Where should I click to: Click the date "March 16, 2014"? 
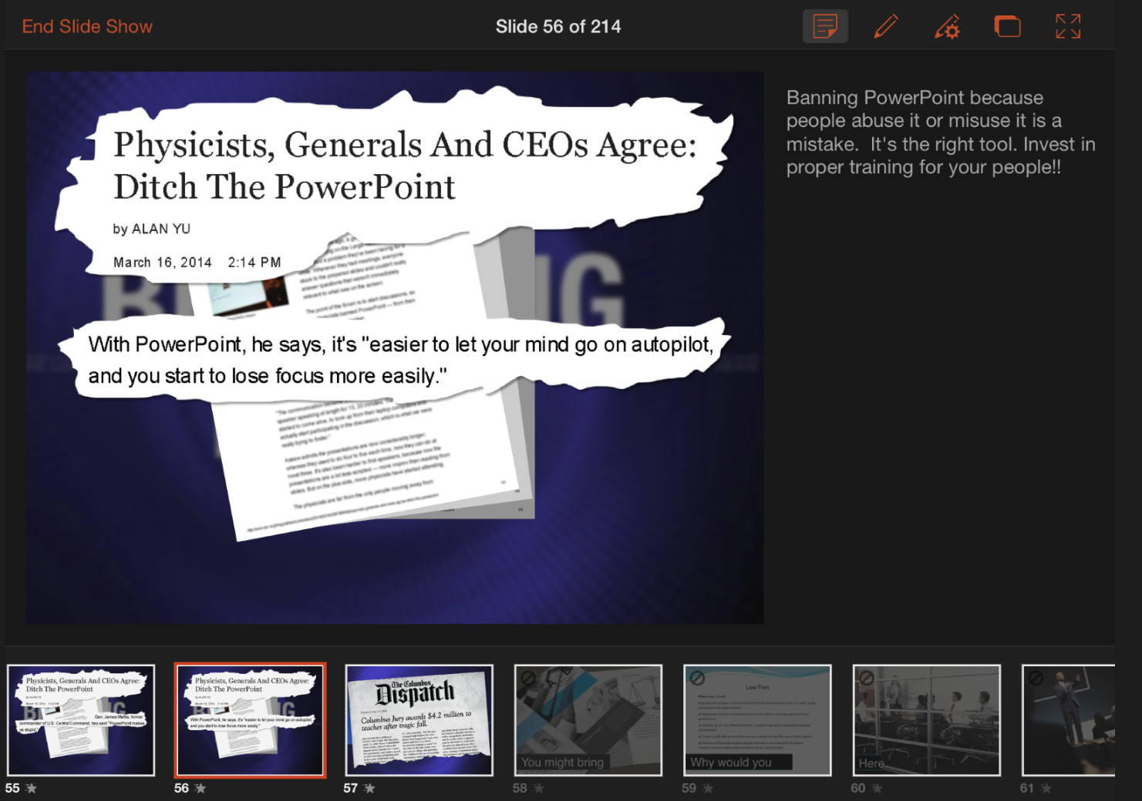coord(163,263)
